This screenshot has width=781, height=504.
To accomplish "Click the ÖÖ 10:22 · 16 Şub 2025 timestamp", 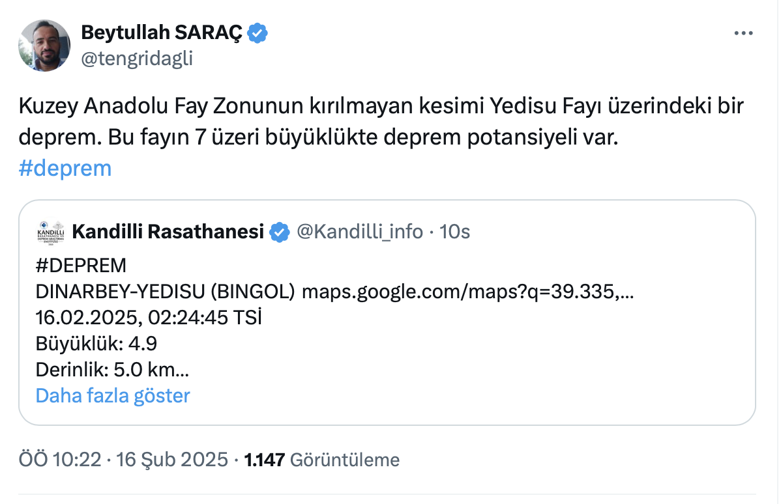I will (124, 460).
